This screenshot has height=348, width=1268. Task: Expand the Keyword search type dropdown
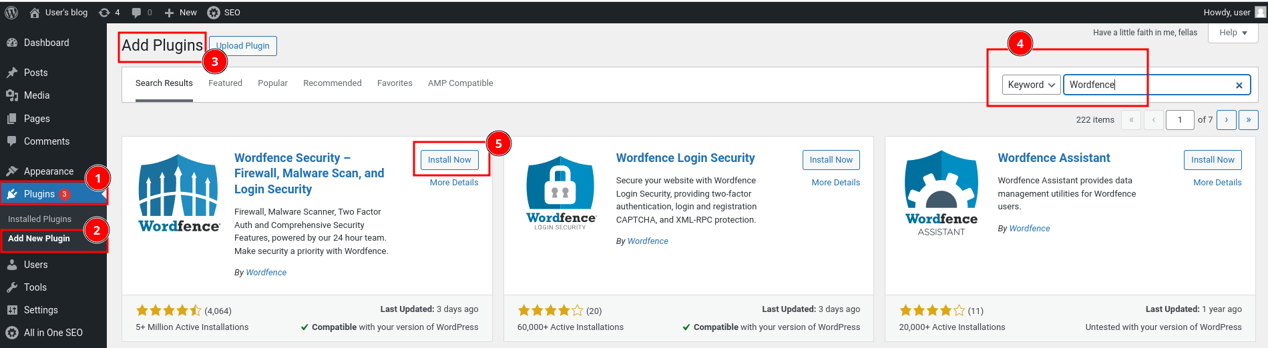click(x=1031, y=85)
